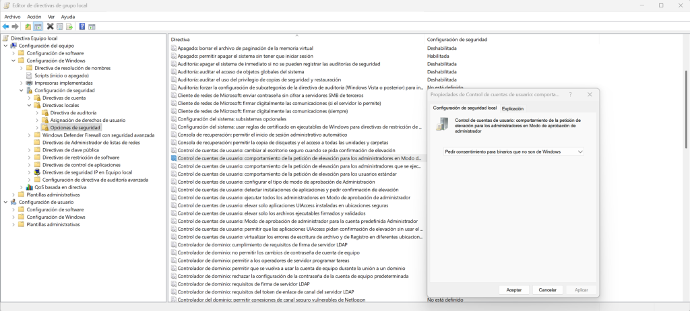Open the elevation prompt behavior dropdown
The height and width of the screenshot is (311, 690).
coord(513,151)
